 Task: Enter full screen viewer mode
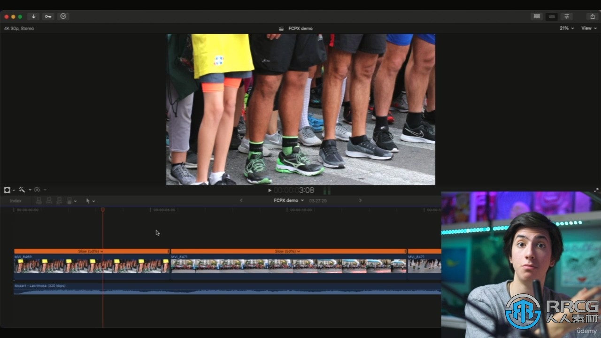click(x=596, y=190)
